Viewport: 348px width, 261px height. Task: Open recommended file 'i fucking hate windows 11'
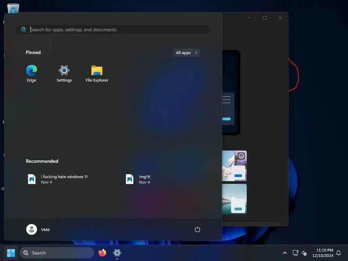[x=58, y=179]
